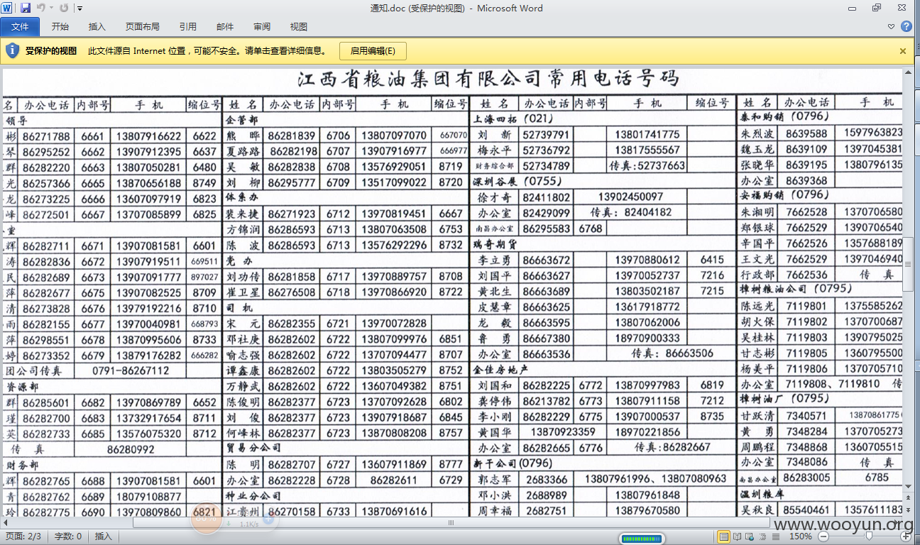Click the name cell 朱烈波
The height and width of the screenshot is (545, 920).
pyautogui.click(x=757, y=133)
